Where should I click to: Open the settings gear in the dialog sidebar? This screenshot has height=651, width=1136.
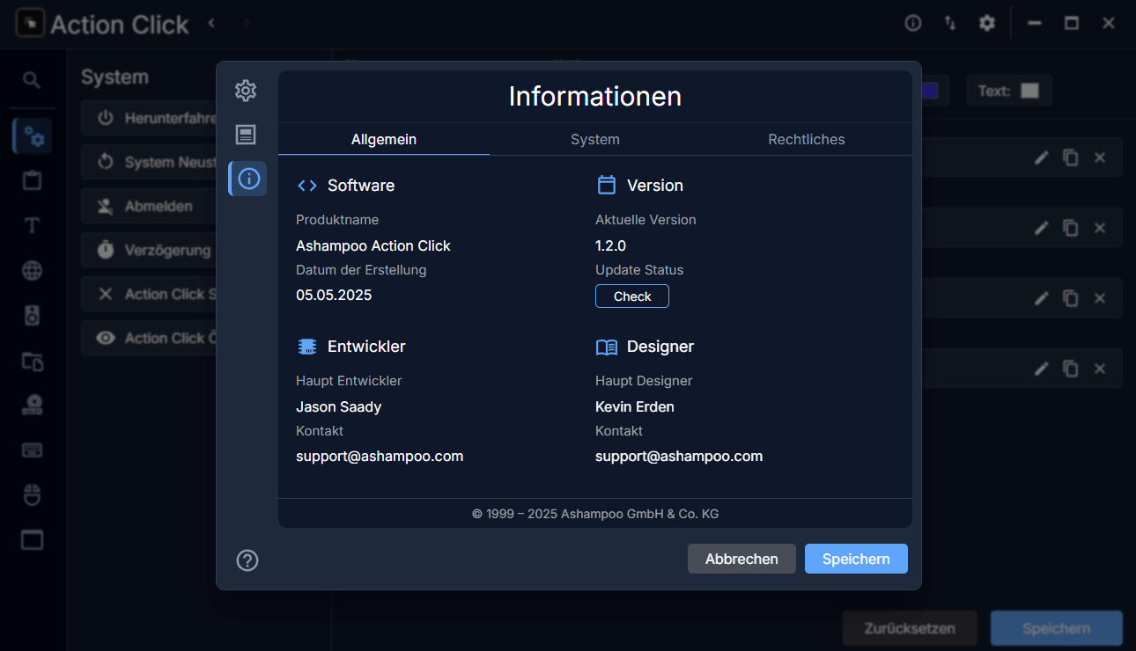[x=246, y=90]
